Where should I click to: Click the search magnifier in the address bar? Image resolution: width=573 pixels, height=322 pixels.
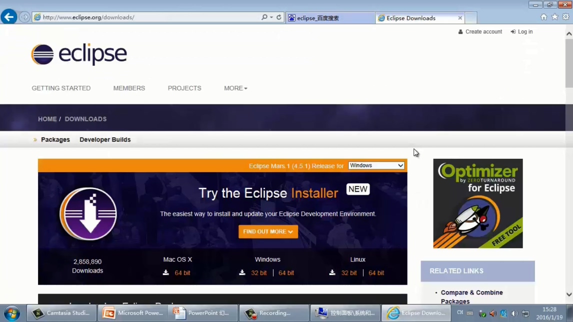point(264,17)
